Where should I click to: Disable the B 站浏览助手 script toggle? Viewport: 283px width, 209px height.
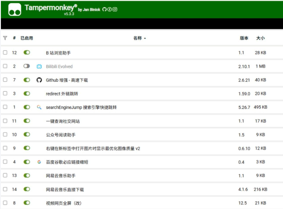pos(27,52)
